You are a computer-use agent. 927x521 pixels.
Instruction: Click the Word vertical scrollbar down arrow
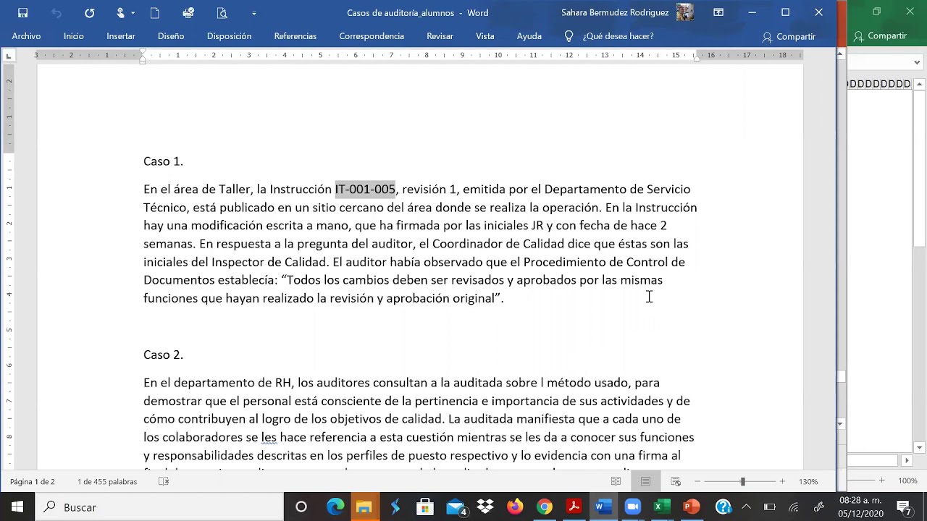pyautogui.click(x=841, y=423)
